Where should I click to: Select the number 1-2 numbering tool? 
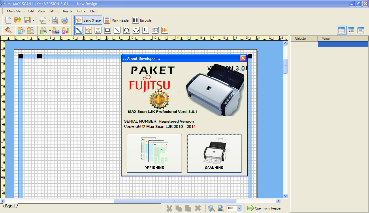146,30
